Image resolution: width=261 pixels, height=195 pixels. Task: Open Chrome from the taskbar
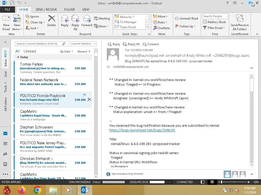click(37, 190)
